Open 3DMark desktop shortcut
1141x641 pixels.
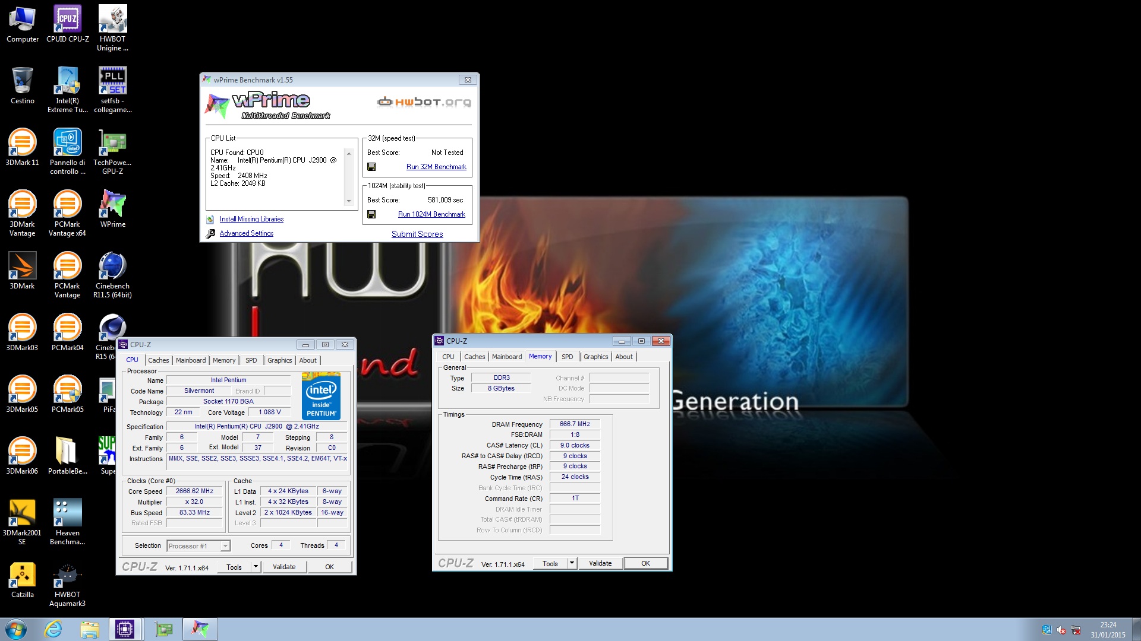[23, 271]
